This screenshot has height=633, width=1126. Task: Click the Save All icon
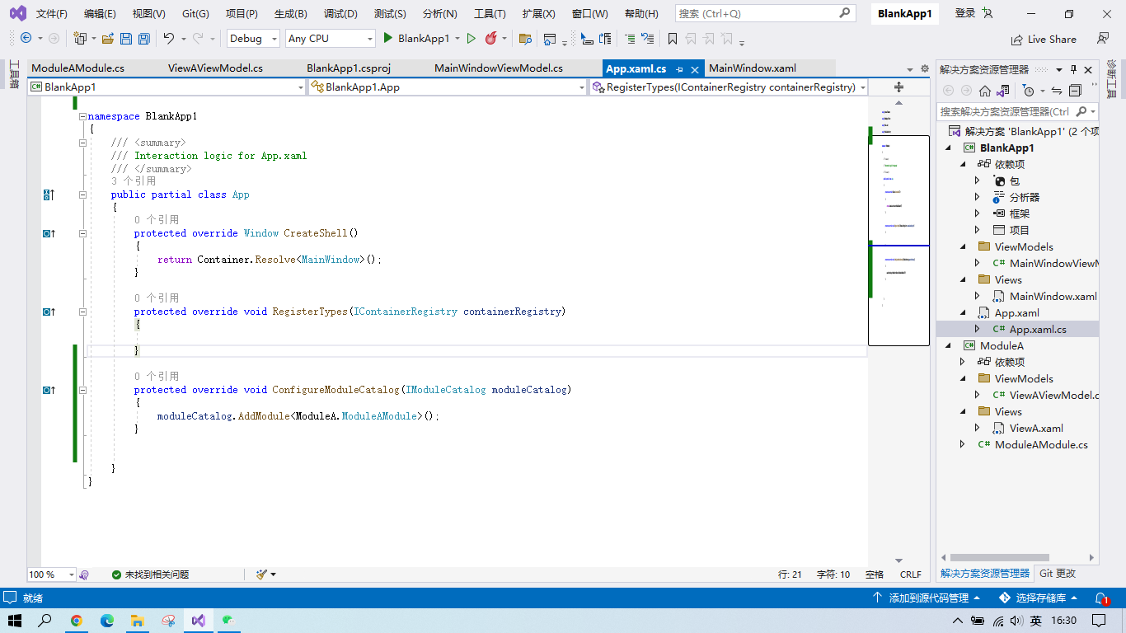tap(143, 39)
